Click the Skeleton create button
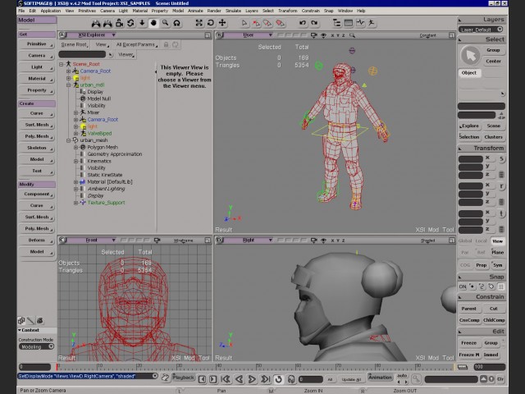This screenshot has width=525, height=394. (x=37, y=148)
